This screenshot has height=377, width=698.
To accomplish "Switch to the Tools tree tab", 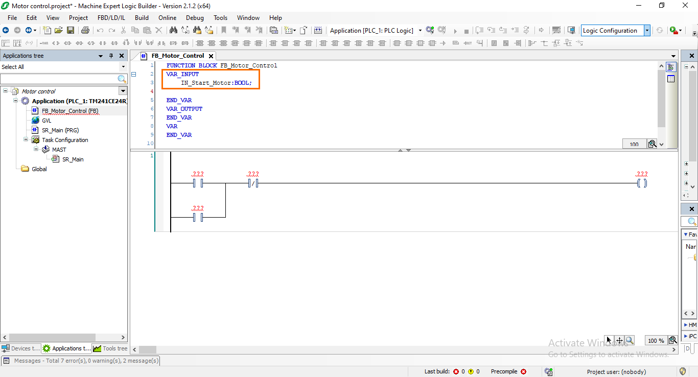I will pyautogui.click(x=110, y=348).
